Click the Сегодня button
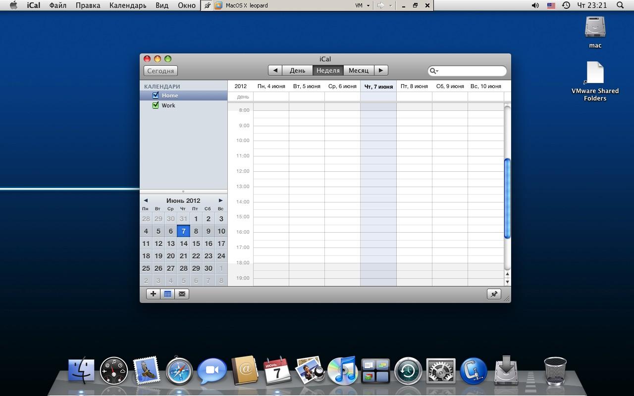 (x=160, y=71)
